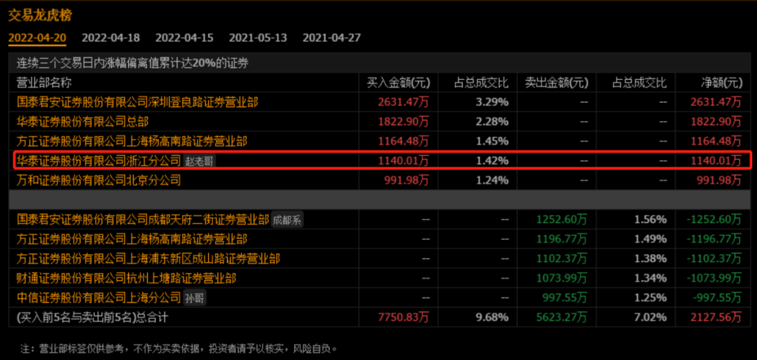Switch to the 2022-04-18 date tab
This screenshot has width=757, height=360.
click(x=111, y=38)
